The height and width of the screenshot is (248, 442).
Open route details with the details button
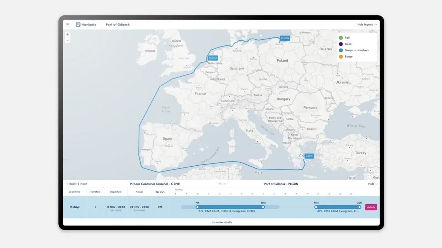[371, 207]
